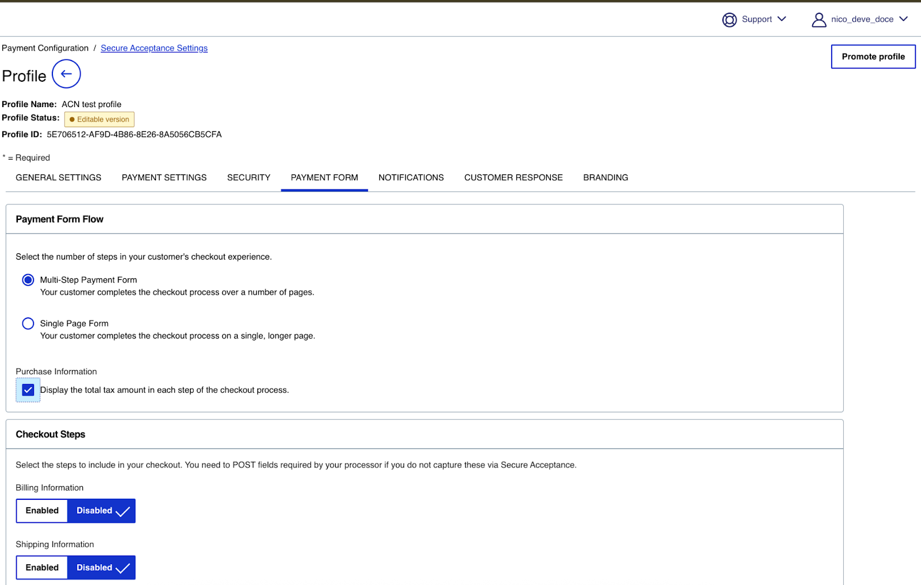Open the Payment Settings tab
Image resolution: width=921 pixels, height=585 pixels.
tap(164, 177)
